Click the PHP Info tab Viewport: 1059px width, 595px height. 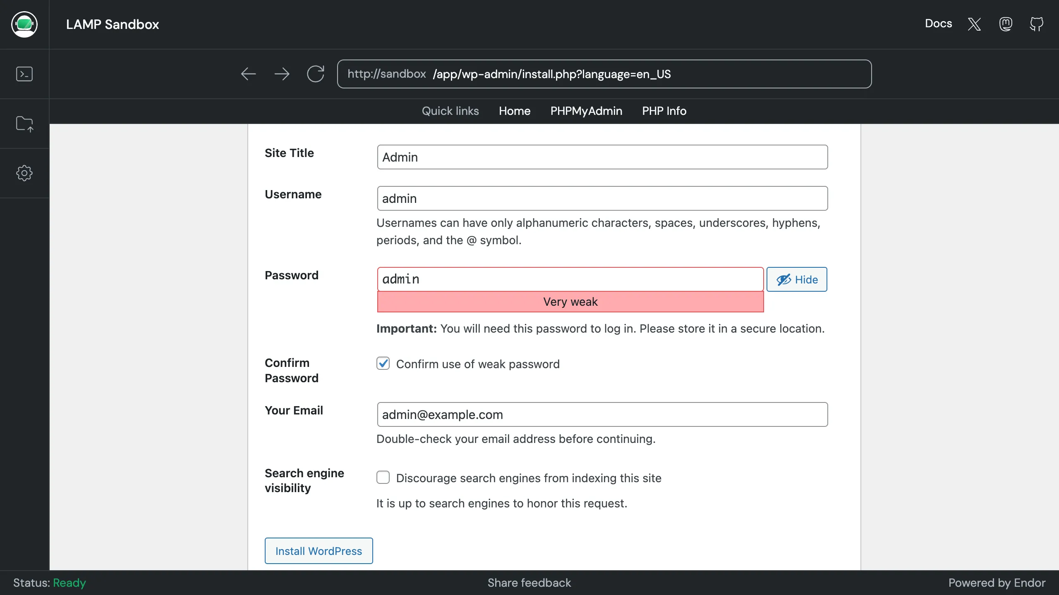pos(664,111)
